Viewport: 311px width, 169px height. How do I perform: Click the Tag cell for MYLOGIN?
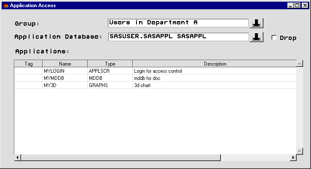(28, 71)
